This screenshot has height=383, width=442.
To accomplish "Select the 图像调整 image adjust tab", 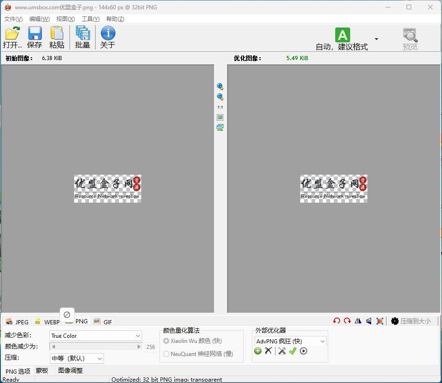I will [70, 370].
